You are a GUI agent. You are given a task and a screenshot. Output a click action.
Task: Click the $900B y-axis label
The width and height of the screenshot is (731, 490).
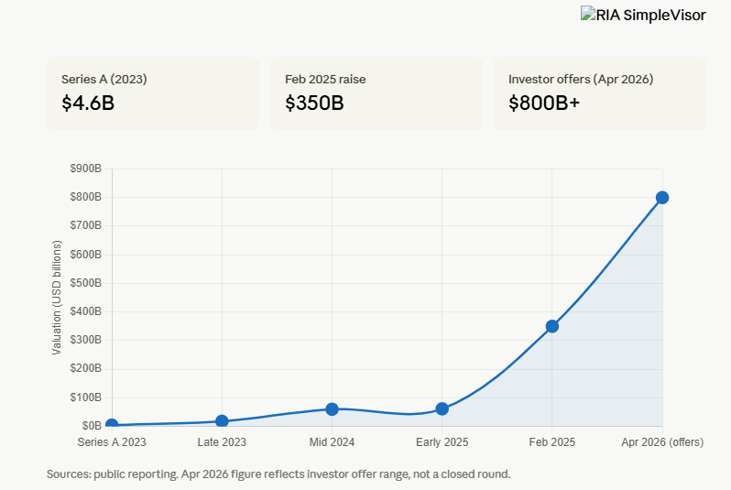click(x=85, y=169)
